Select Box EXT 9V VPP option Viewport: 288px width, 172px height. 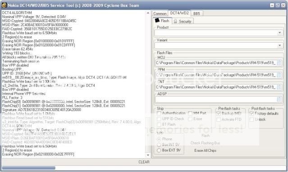pos(159,150)
